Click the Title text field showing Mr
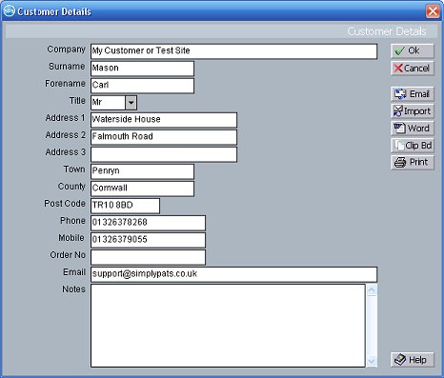Screen dimensions: 444x378 click(x=109, y=103)
